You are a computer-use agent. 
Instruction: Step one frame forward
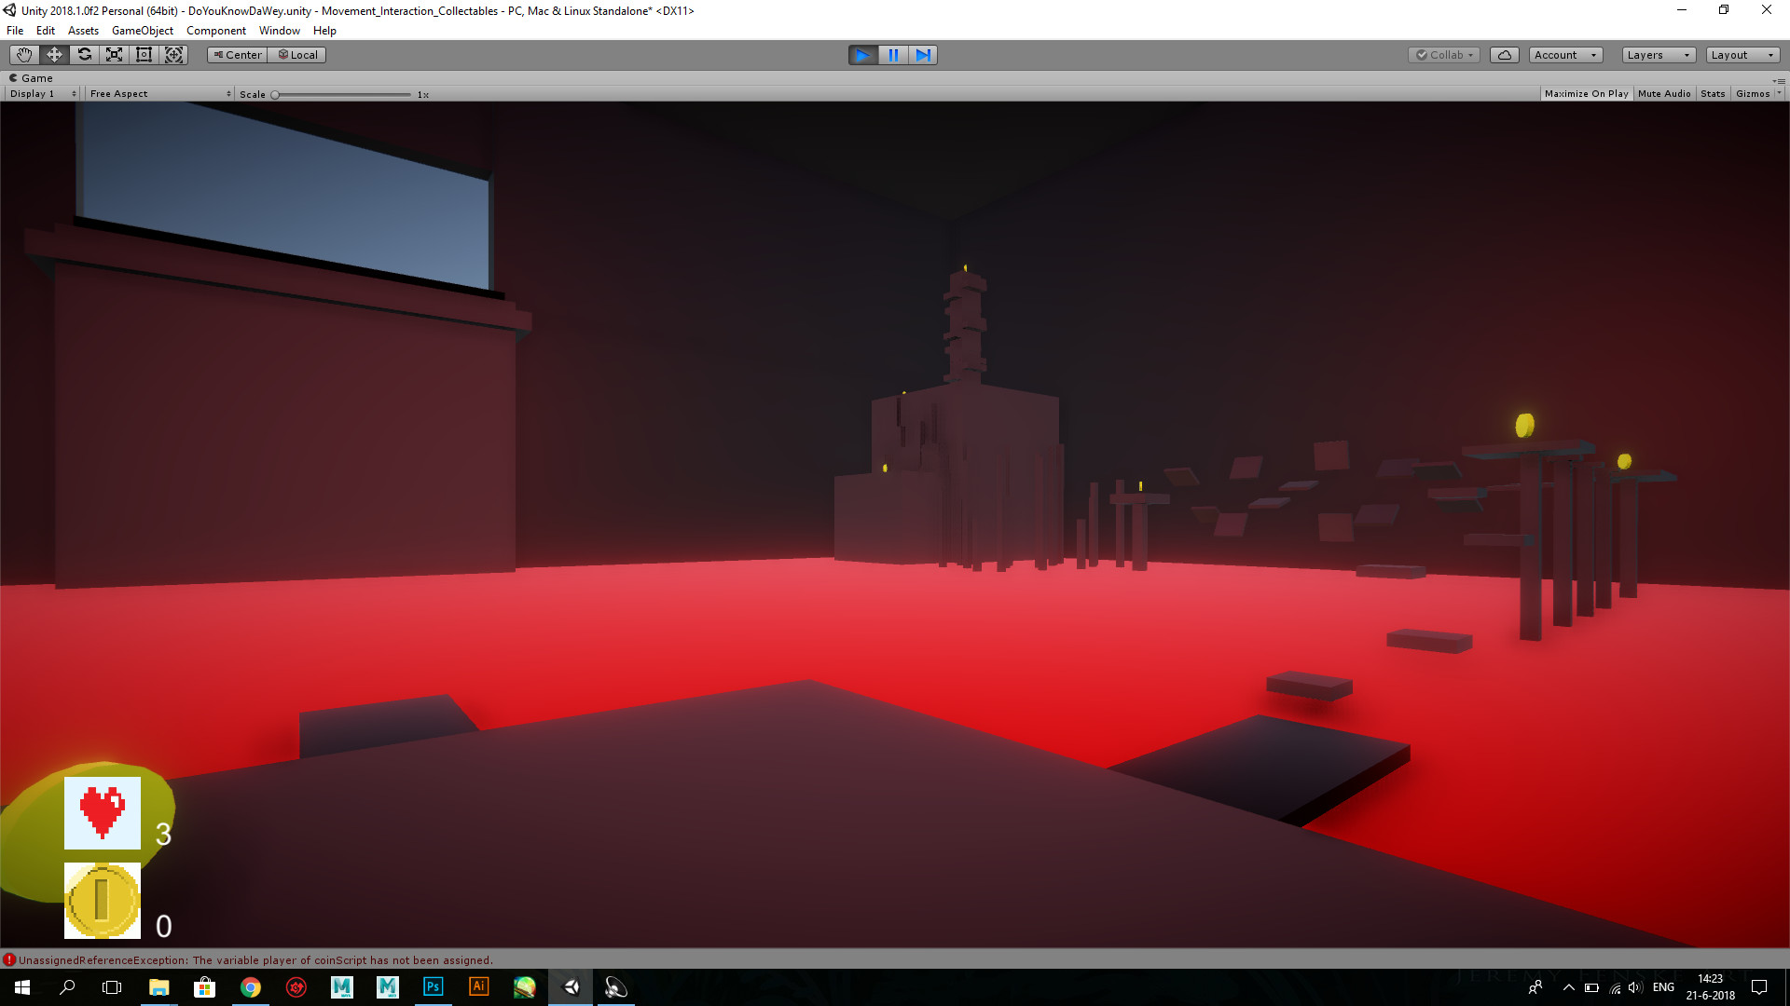point(923,55)
